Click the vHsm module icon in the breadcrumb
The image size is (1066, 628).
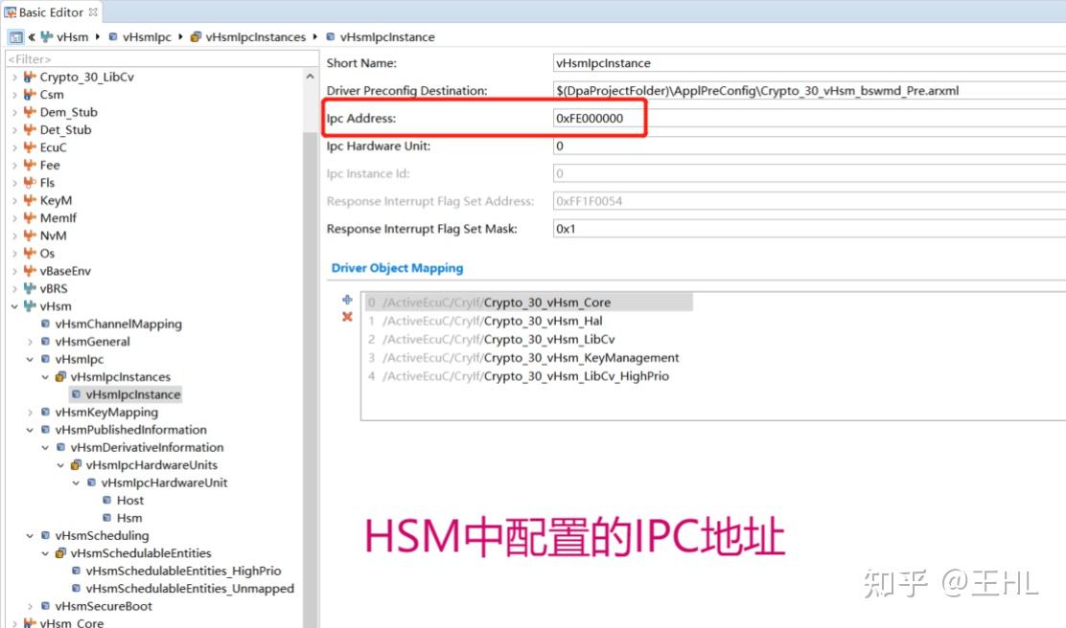pyautogui.click(x=48, y=36)
